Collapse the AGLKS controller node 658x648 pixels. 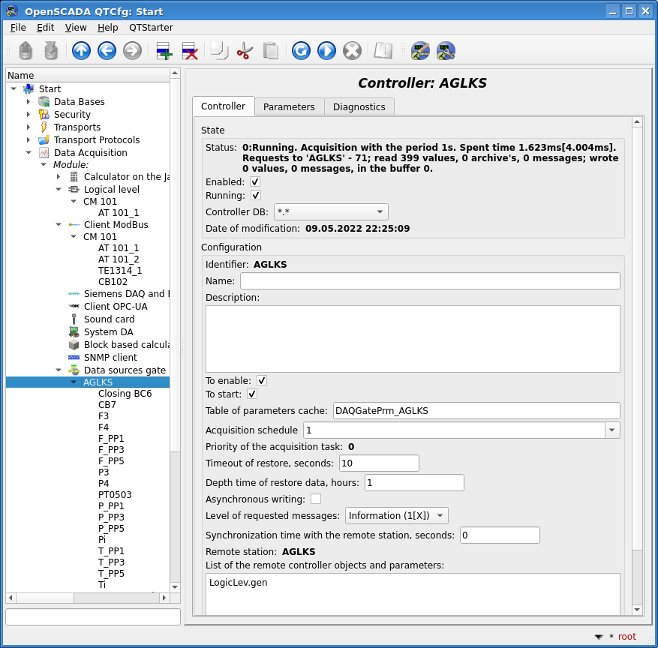tap(74, 382)
